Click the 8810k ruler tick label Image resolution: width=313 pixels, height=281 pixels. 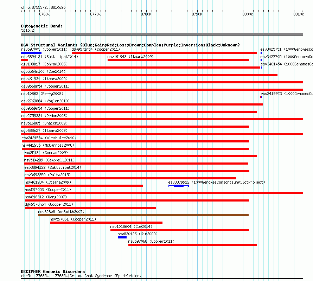[299, 14]
